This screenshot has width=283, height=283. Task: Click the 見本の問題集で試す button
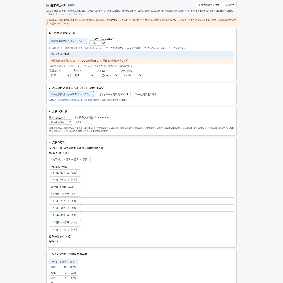(x=208, y=5)
